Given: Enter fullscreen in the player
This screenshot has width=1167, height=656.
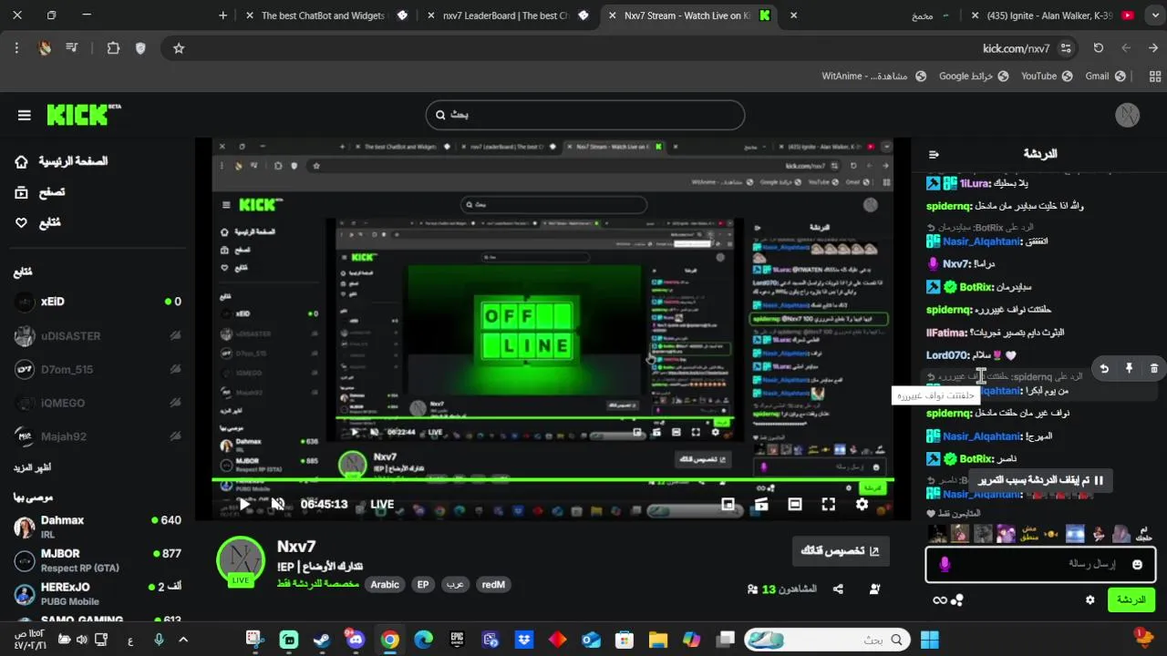Looking at the screenshot, I should point(829,504).
